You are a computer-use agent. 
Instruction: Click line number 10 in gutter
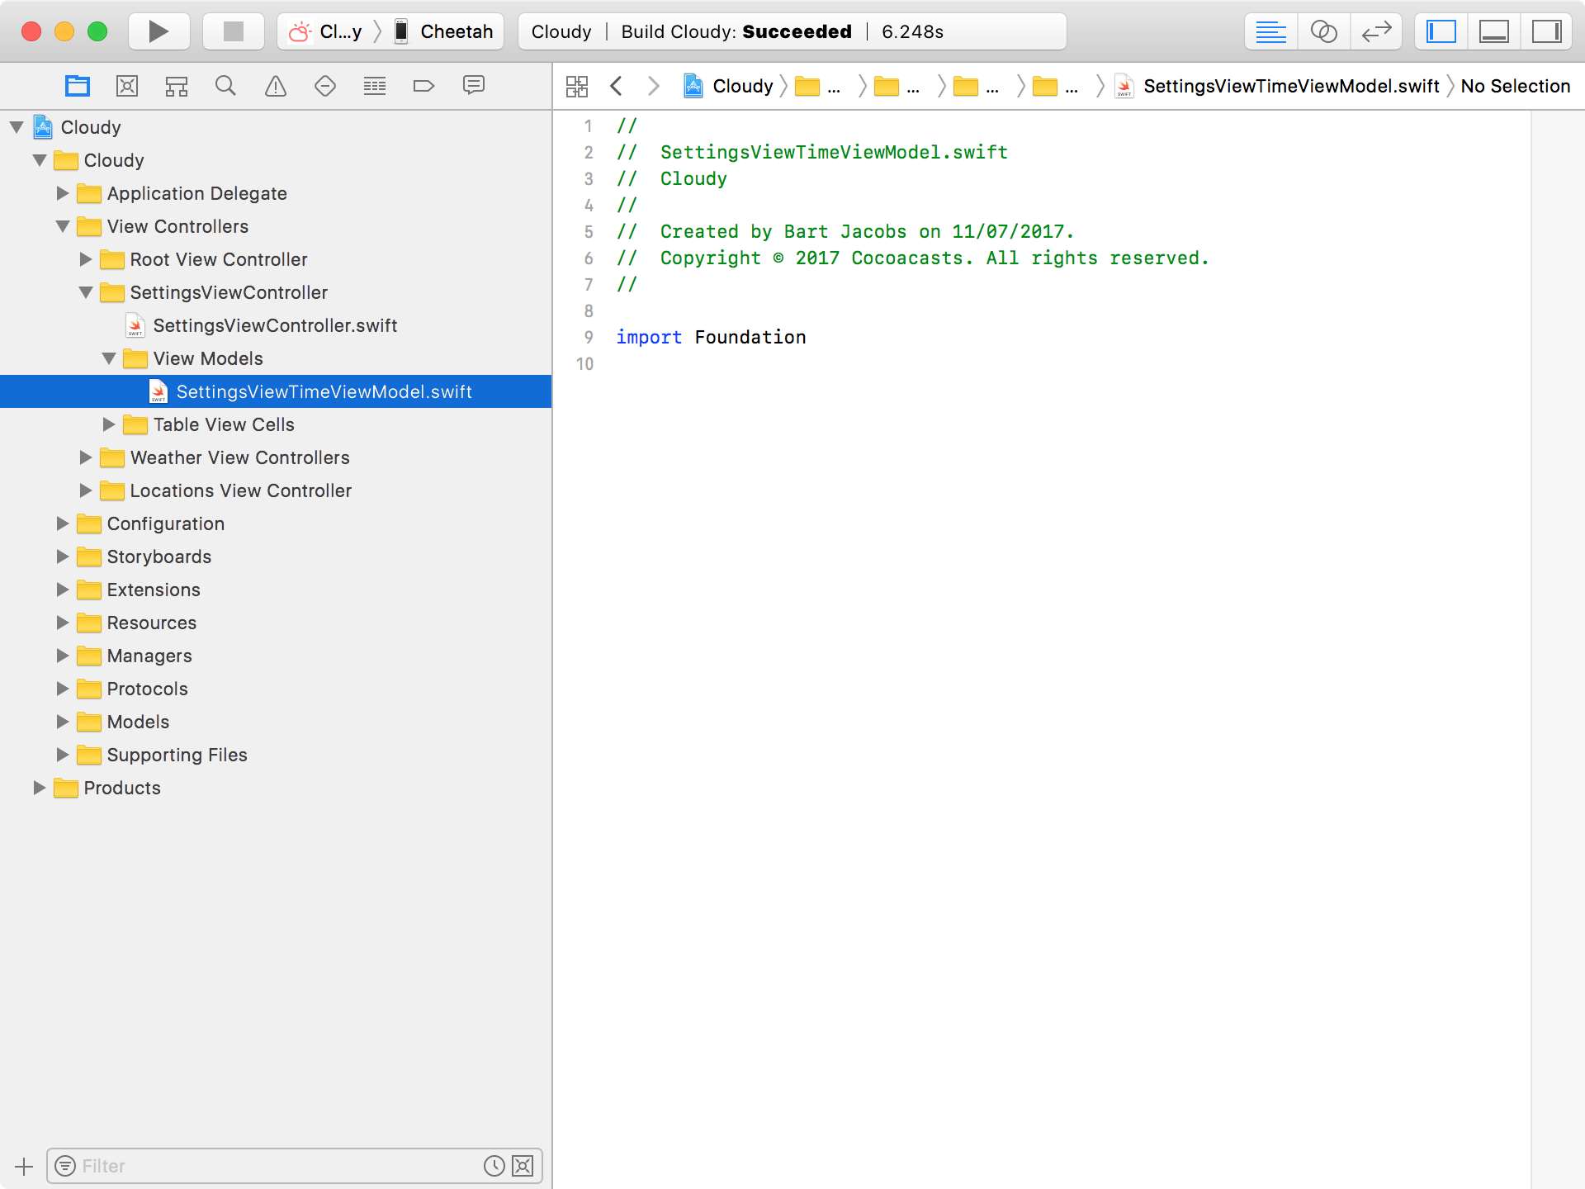coord(584,363)
